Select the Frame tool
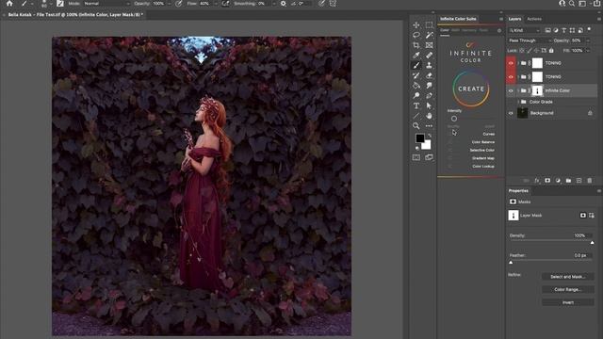The width and height of the screenshot is (603, 339). coord(430,45)
